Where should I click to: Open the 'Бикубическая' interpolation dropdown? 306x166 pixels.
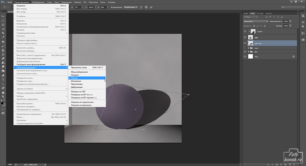(x=130, y=7)
